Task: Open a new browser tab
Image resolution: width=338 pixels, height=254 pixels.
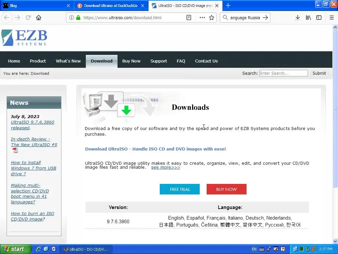Action: click(228, 5)
